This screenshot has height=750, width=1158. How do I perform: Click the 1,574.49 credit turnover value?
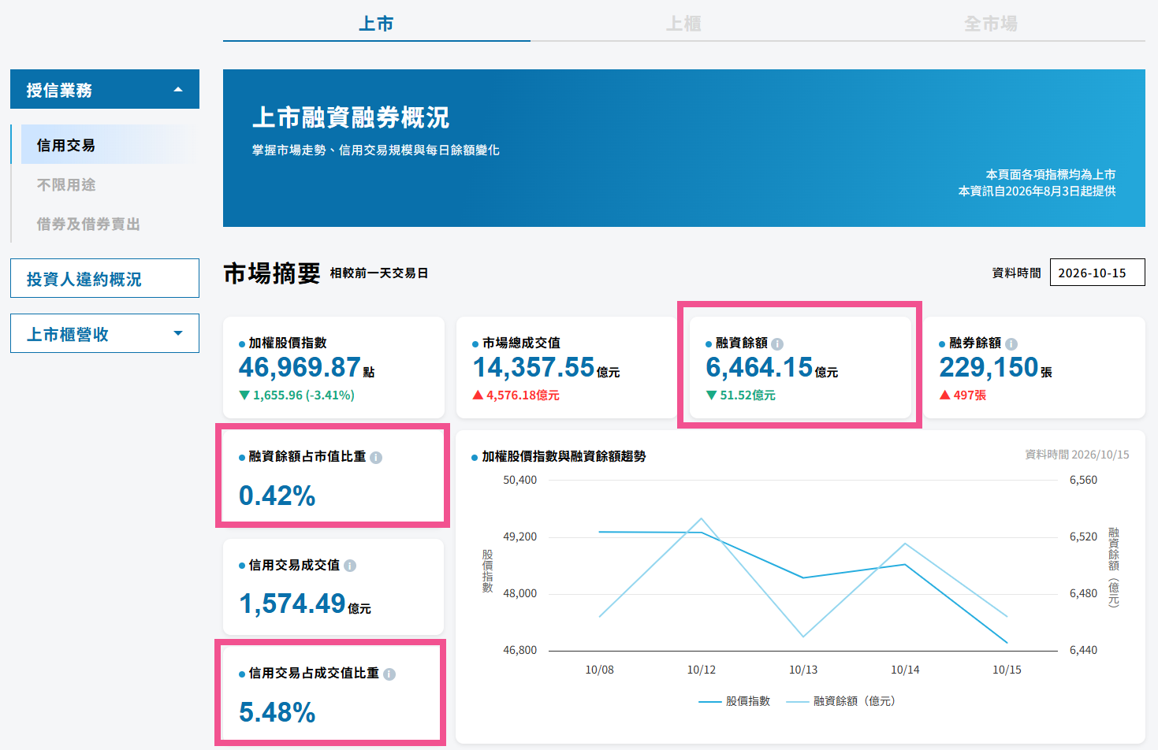point(292,603)
